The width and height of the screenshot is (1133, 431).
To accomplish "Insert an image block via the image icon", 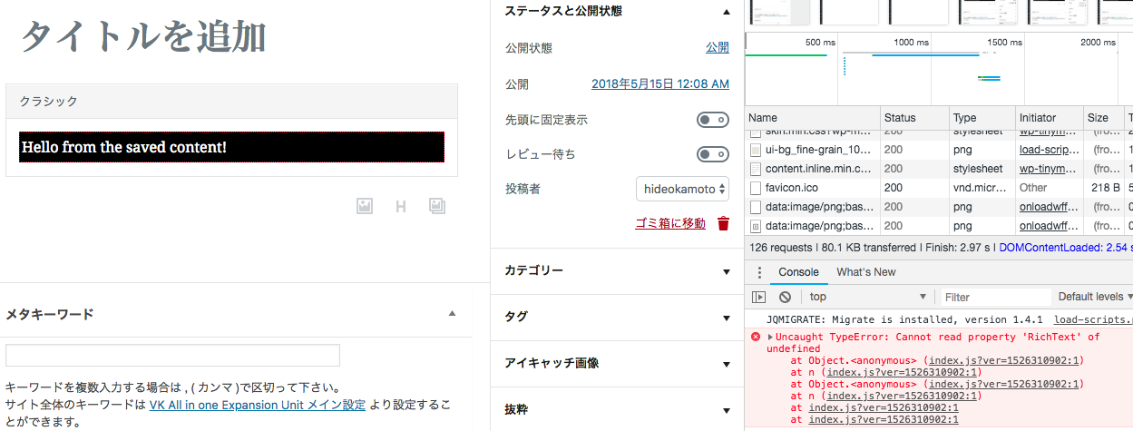I will pyautogui.click(x=365, y=206).
